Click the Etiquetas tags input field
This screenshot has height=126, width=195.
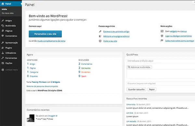[161, 83]
